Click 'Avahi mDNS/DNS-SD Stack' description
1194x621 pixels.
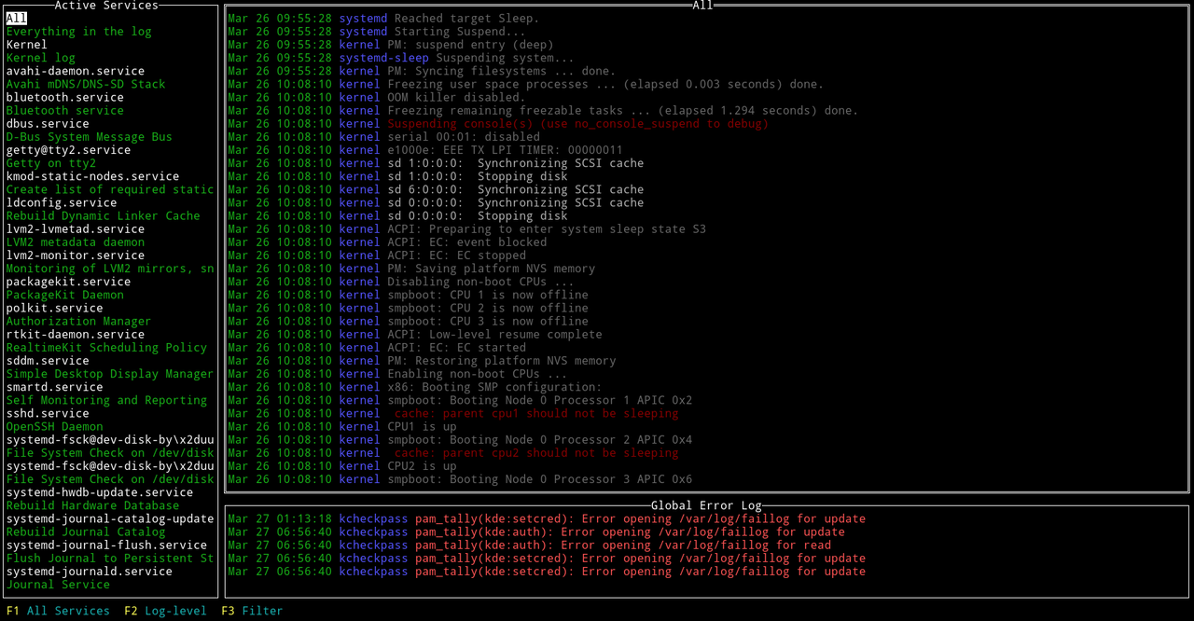tap(86, 84)
